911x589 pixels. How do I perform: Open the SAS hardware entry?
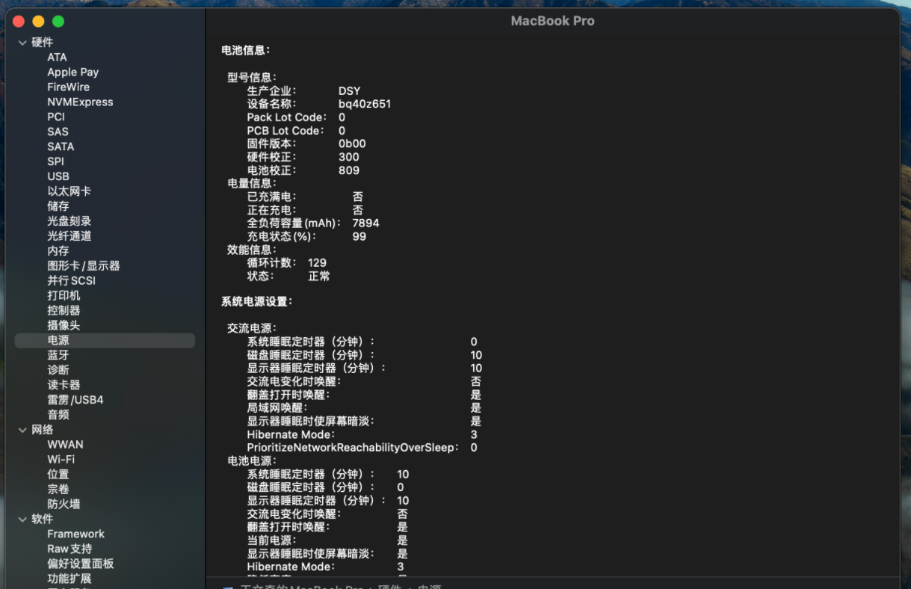58,132
